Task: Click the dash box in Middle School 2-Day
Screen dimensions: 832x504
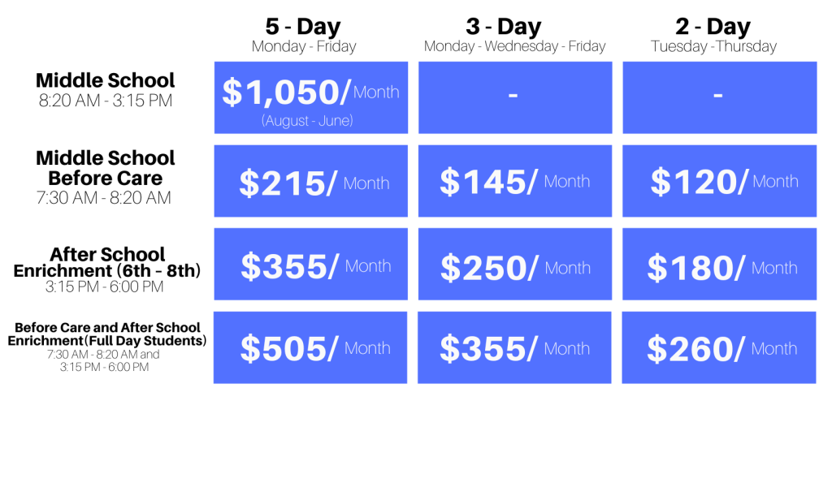Action: [720, 97]
